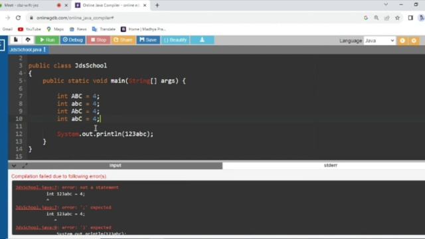Open the "')' expected" error link

tap(37, 228)
